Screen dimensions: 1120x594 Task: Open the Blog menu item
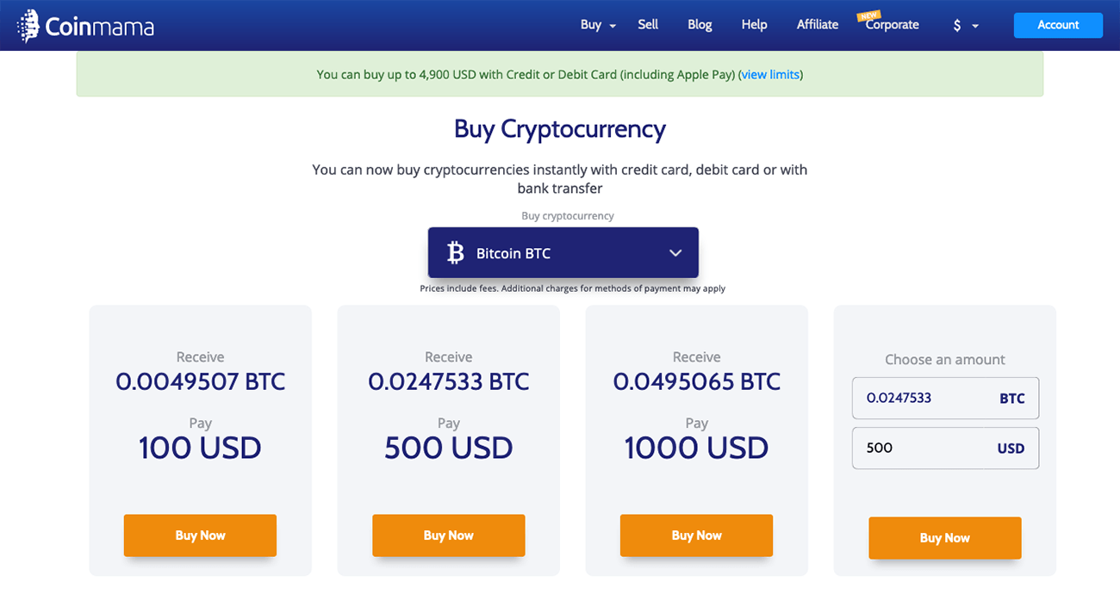[700, 25]
